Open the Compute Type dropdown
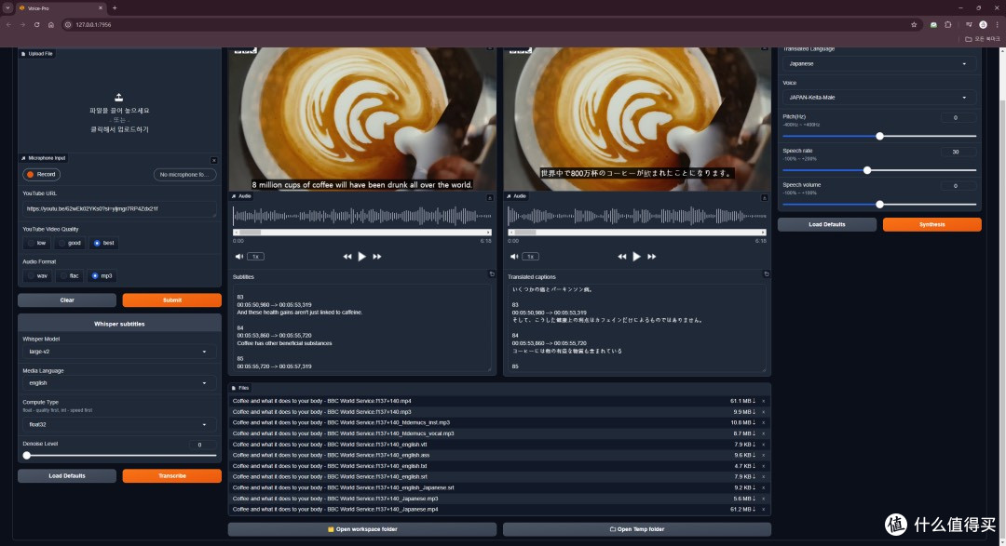 tap(119, 424)
